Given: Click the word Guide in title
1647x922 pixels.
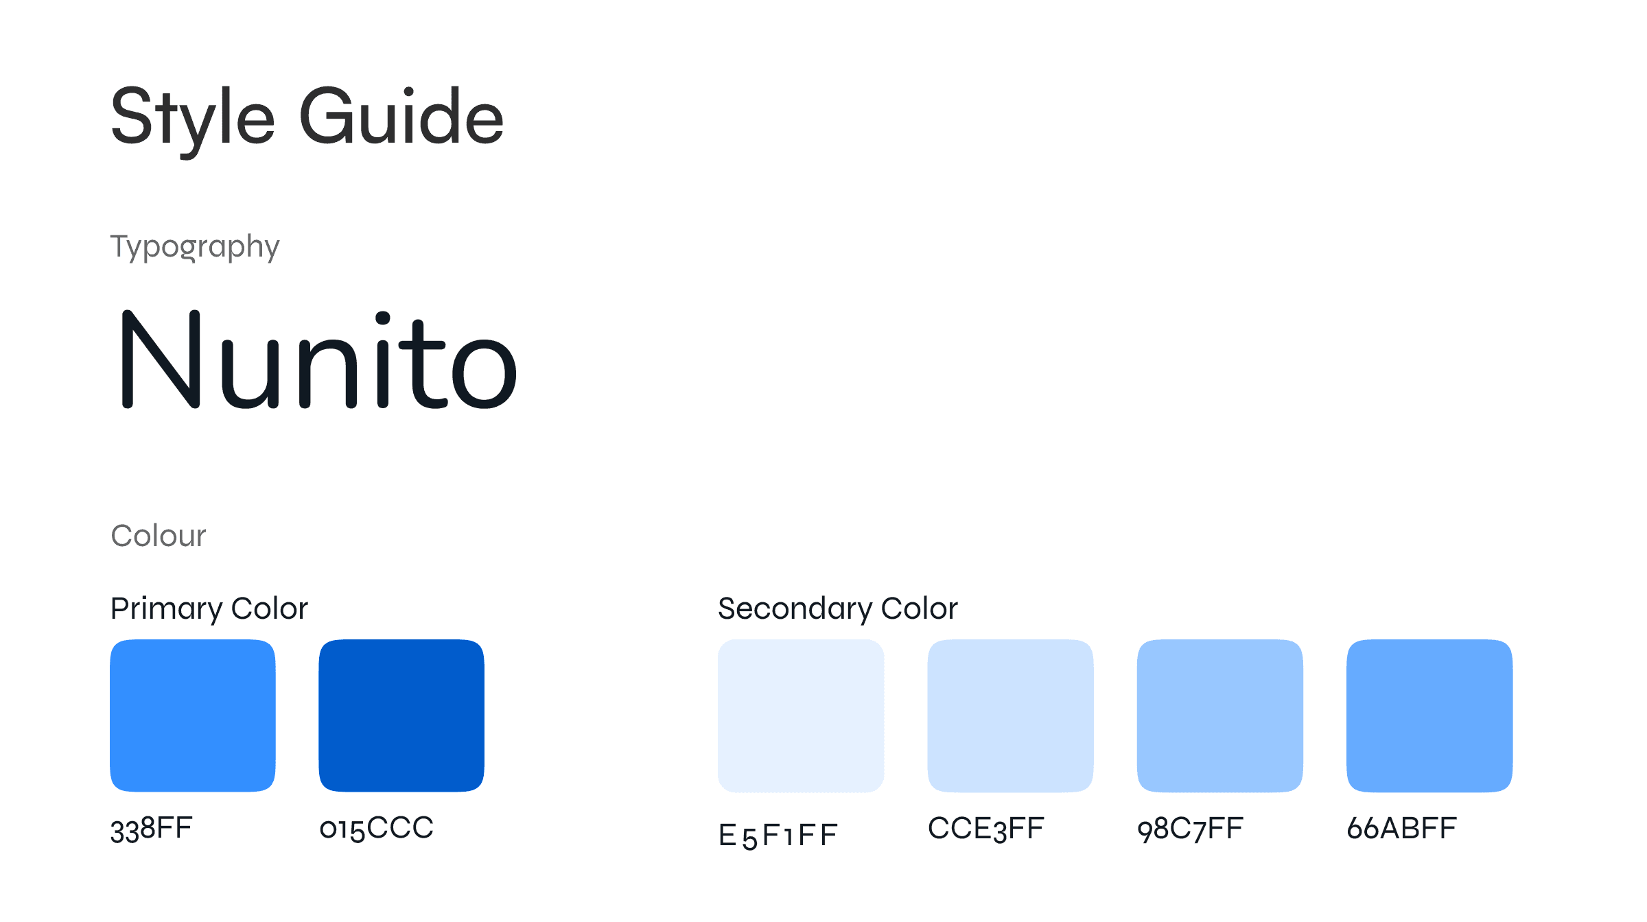Looking at the screenshot, I should [401, 115].
